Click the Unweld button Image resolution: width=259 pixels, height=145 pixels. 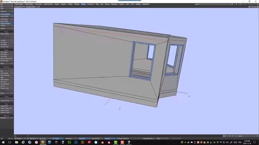6,40
